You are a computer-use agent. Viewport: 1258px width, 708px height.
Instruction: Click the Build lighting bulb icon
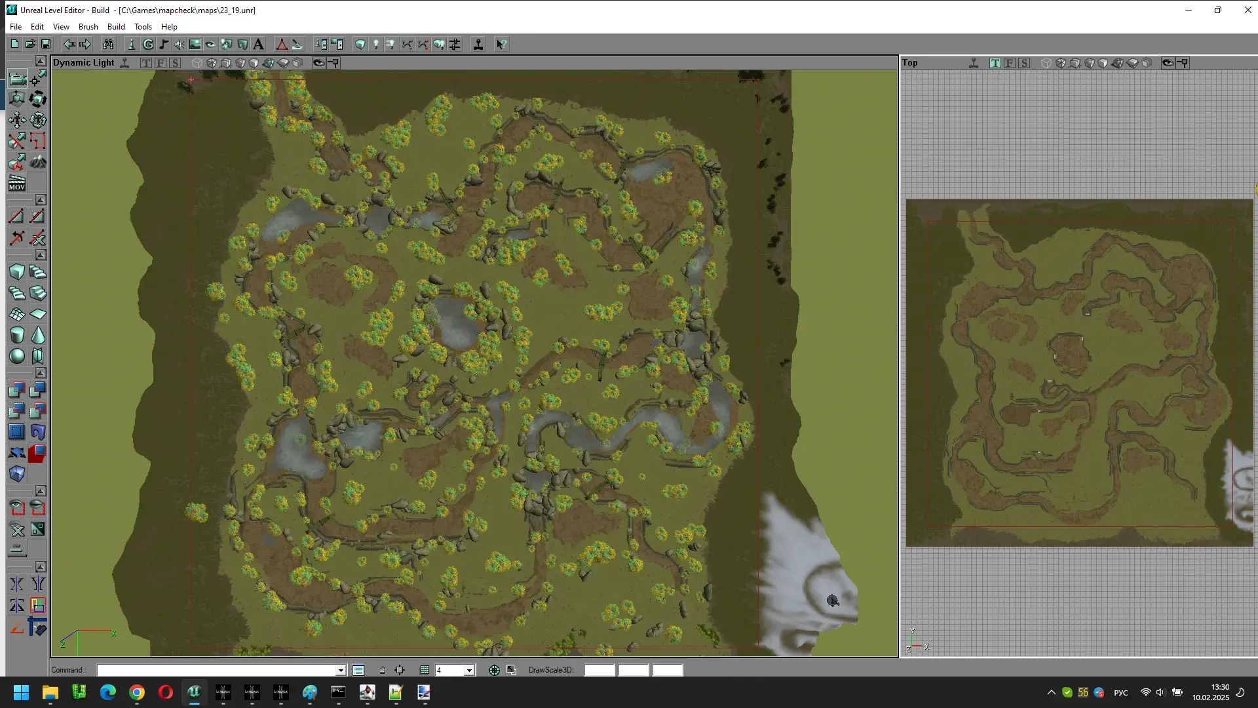point(376,44)
